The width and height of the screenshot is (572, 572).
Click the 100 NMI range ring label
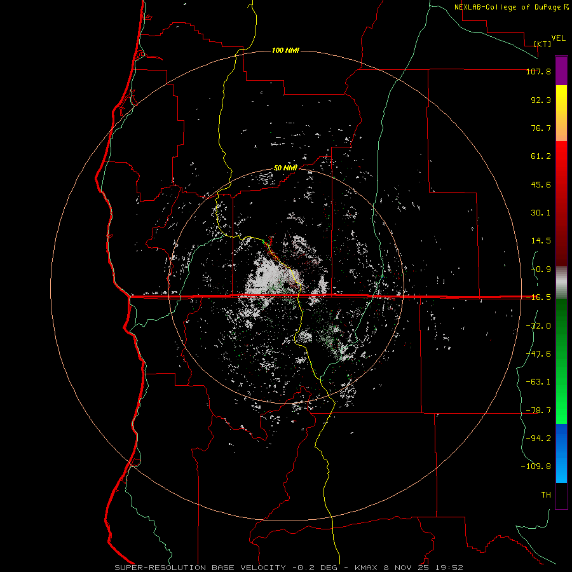tap(285, 50)
